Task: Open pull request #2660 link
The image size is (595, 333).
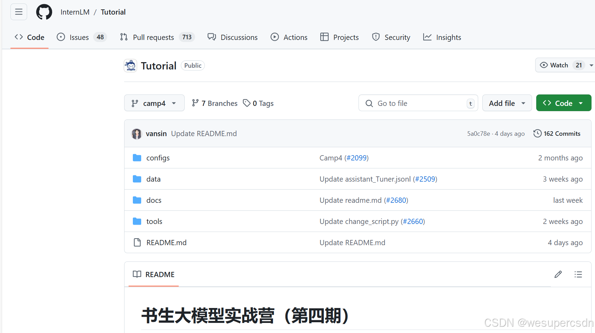Action: point(413,222)
